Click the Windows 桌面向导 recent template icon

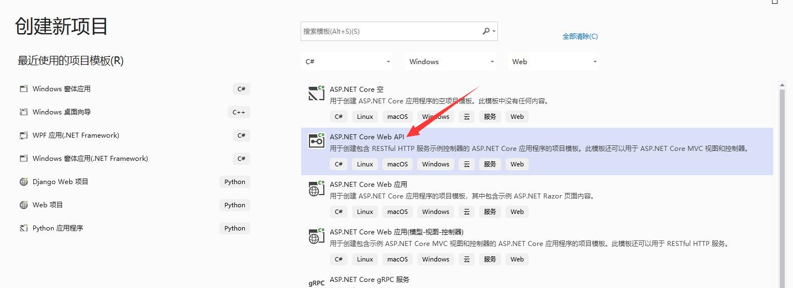24,112
